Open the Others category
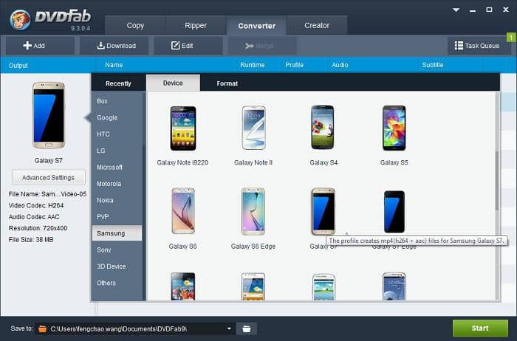The image size is (517, 341). coord(117,283)
